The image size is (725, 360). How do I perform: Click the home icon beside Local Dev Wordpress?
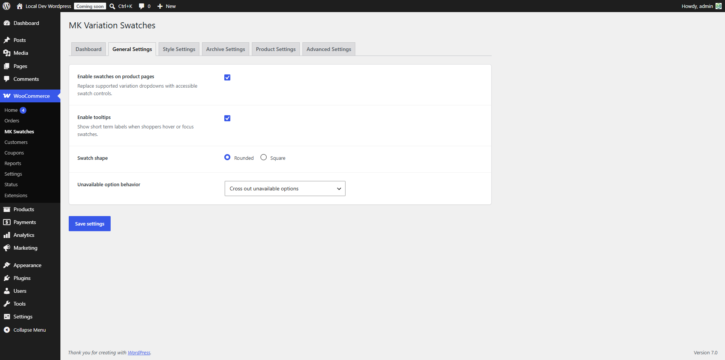click(20, 6)
